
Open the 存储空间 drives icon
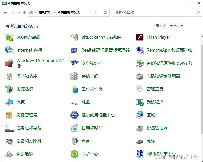pos(75,76)
